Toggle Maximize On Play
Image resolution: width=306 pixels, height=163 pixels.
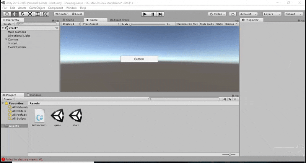pyautogui.click(x=187, y=24)
